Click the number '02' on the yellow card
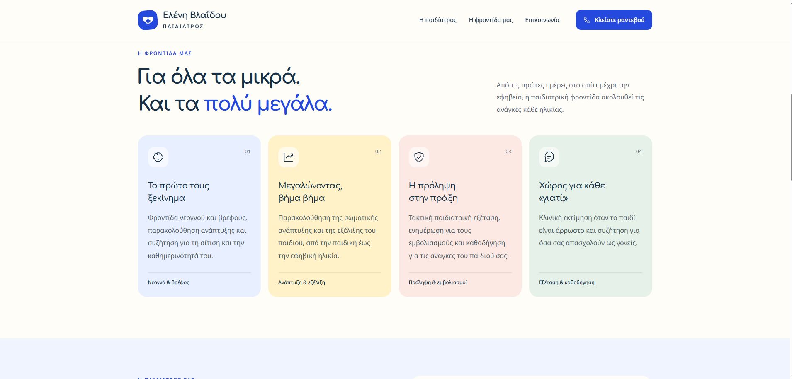792x379 pixels. coord(378,152)
